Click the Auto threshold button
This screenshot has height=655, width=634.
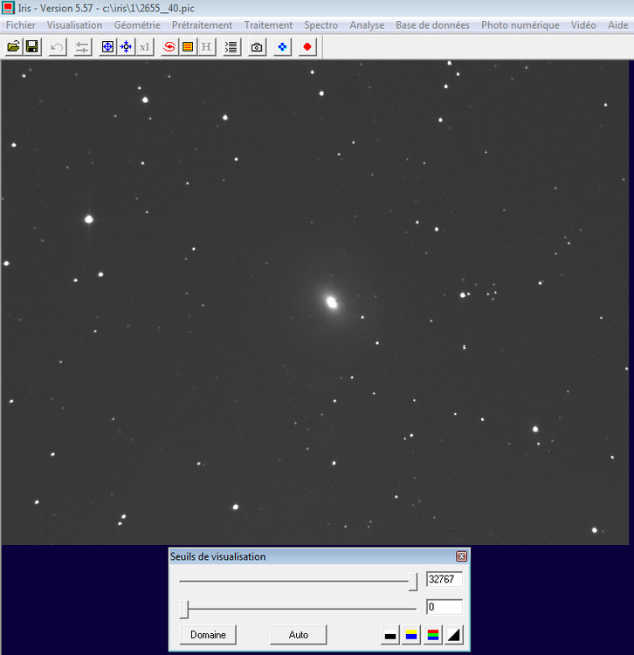pyautogui.click(x=298, y=635)
